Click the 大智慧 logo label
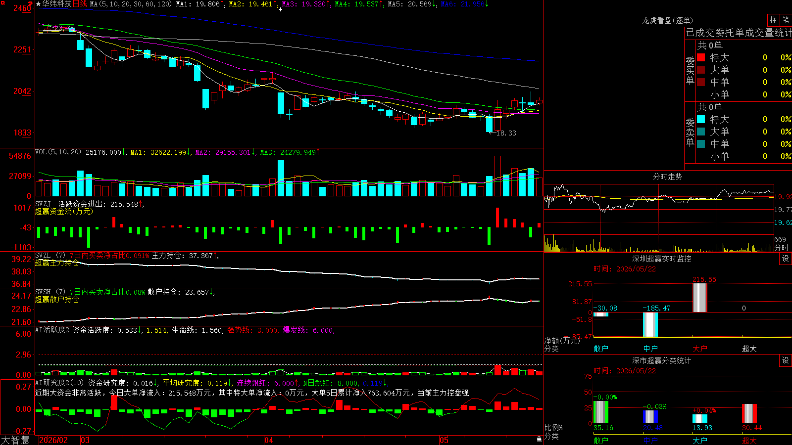The height and width of the screenshot is (445, 792). tap(15, 440)
